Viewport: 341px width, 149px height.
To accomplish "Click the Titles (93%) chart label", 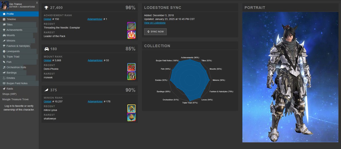I will point(207,61).
